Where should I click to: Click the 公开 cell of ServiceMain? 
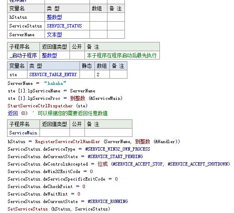pos(77,133)
